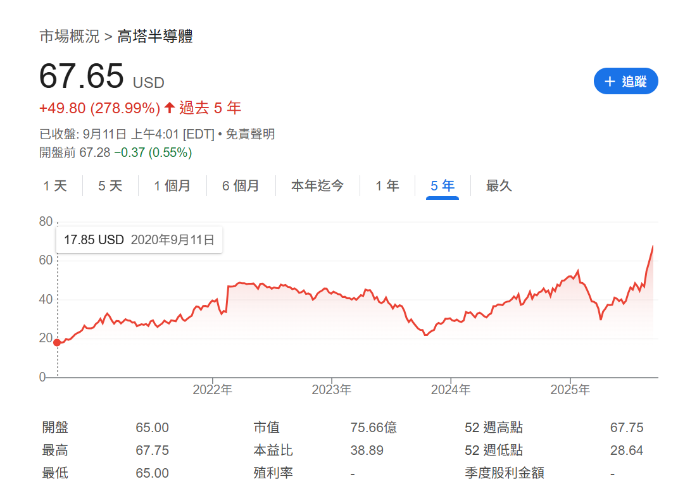The width and height of the screenshot is (697, 496).
Task: Click the 最高 label
Action: coord(55,450)
